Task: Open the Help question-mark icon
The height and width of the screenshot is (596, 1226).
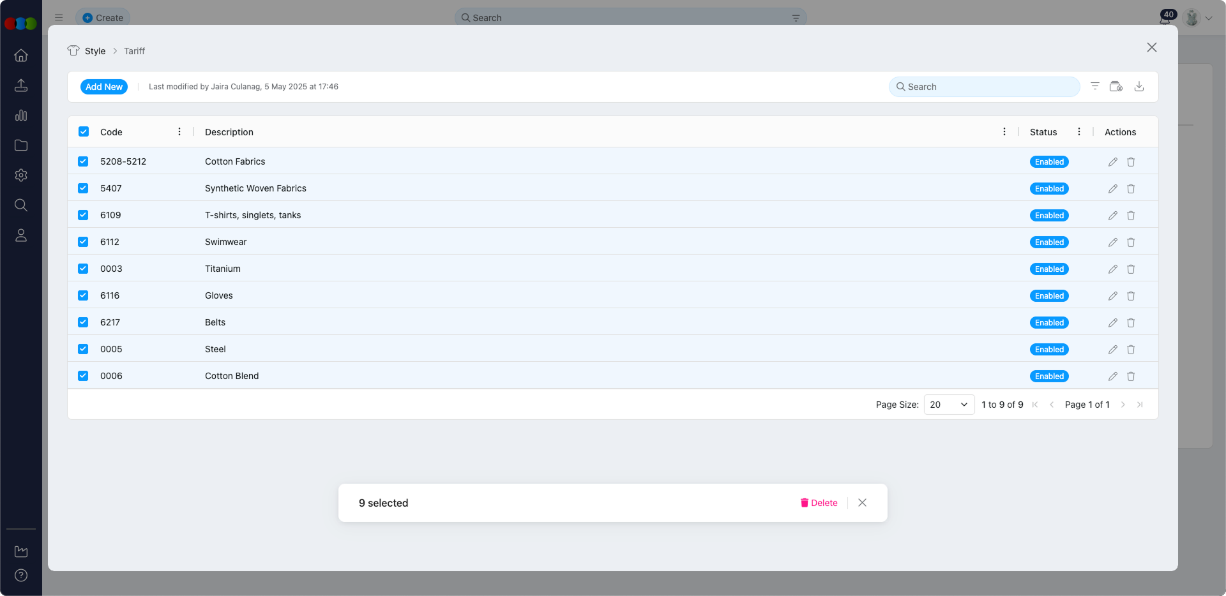Action: tap(21, 576)
